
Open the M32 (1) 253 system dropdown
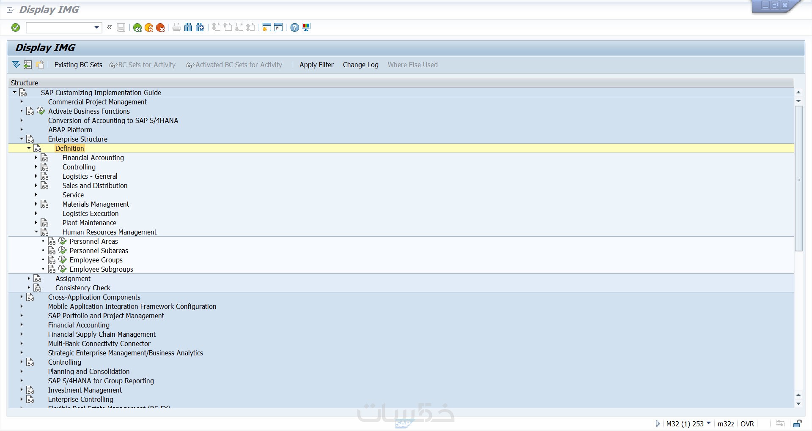pyautogui.click(x=709, y=423)
